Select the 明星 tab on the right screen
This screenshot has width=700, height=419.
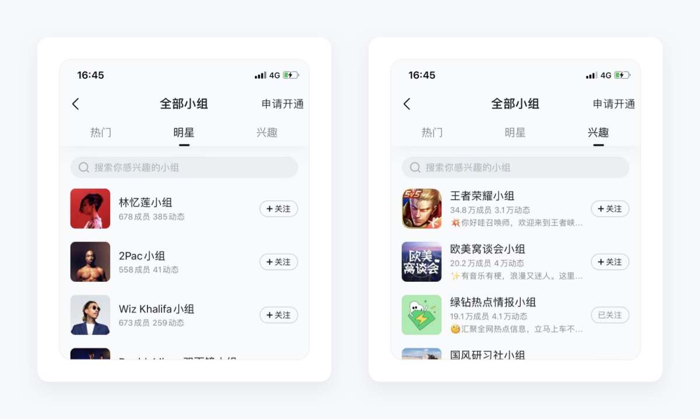pyautogui.click(x=515, y=132)
